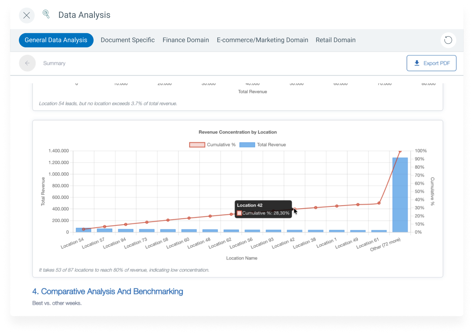The image size is (474, 335).
Task: Click the 1.400.000 y-axis value
Action: (x=59, y=151)
